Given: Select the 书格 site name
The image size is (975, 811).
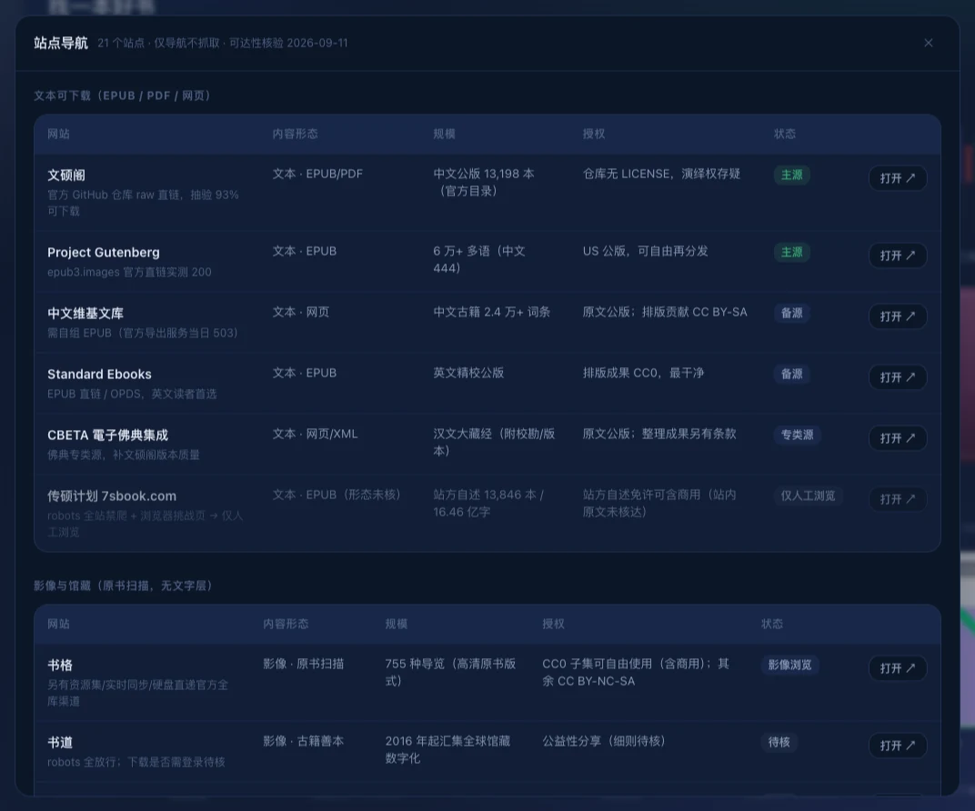Looking at the screenshot, I should [60, 665].
